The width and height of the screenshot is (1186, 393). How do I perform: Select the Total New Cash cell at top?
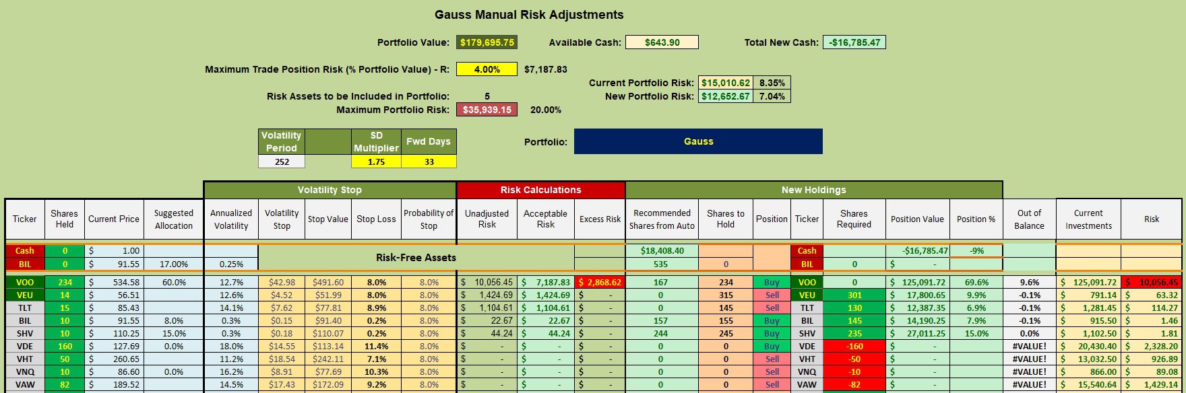[854, 42]
